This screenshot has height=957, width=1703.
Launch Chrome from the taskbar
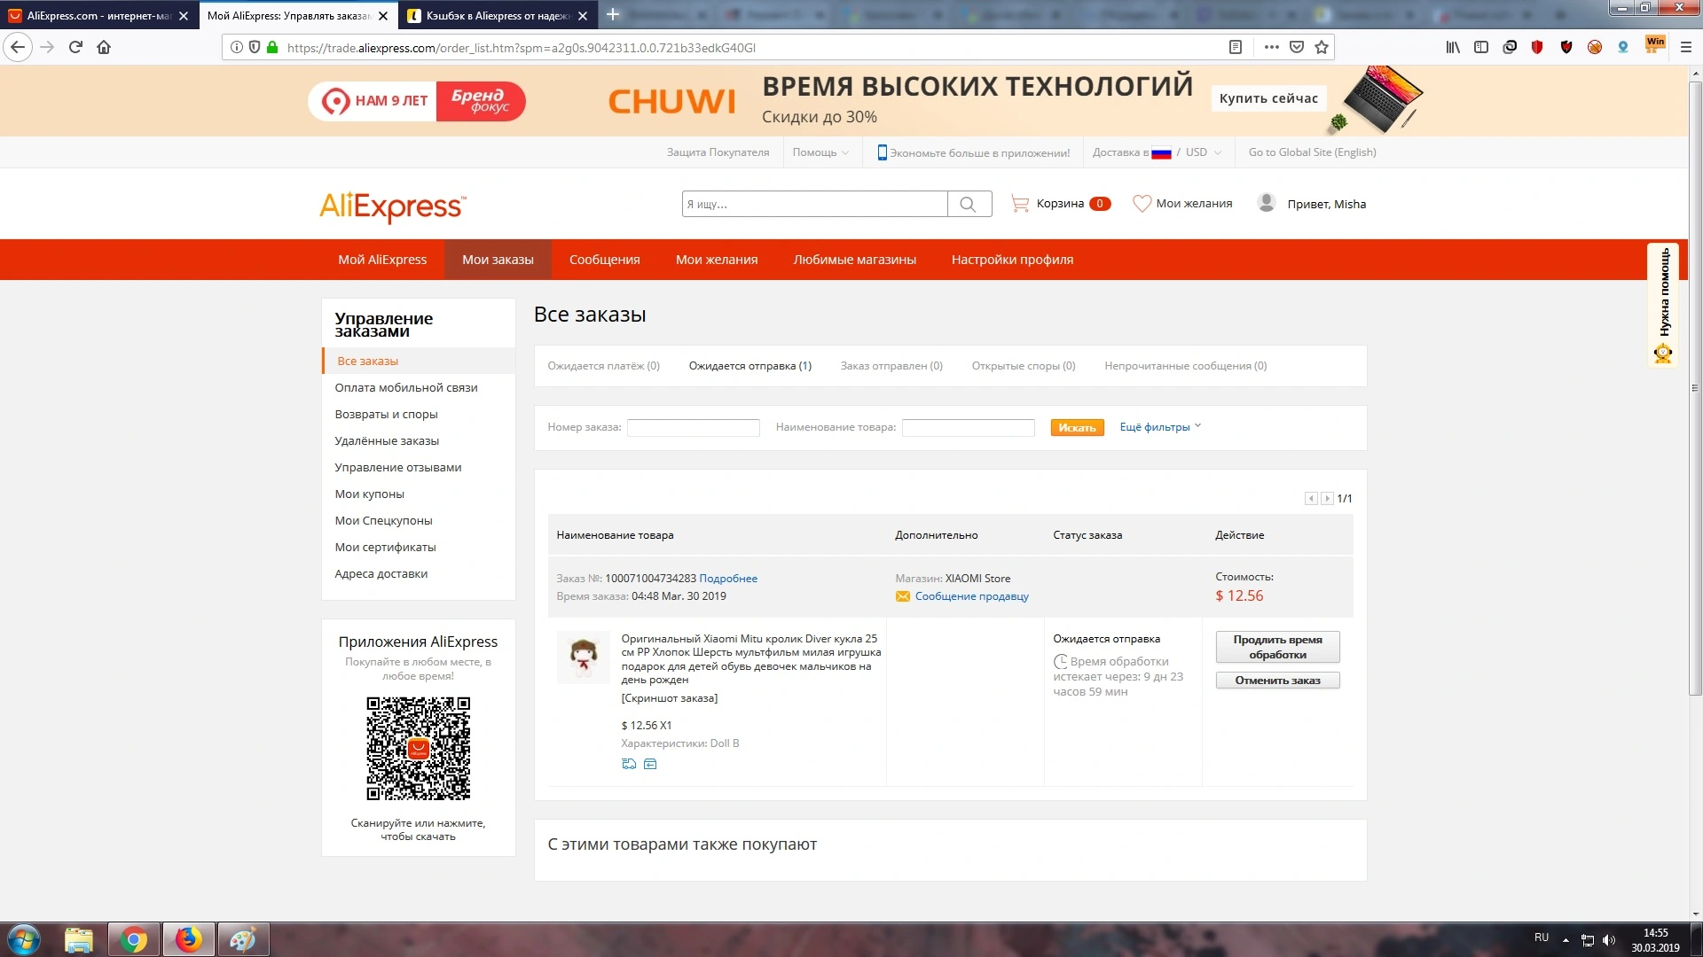(x=134, y=939)
